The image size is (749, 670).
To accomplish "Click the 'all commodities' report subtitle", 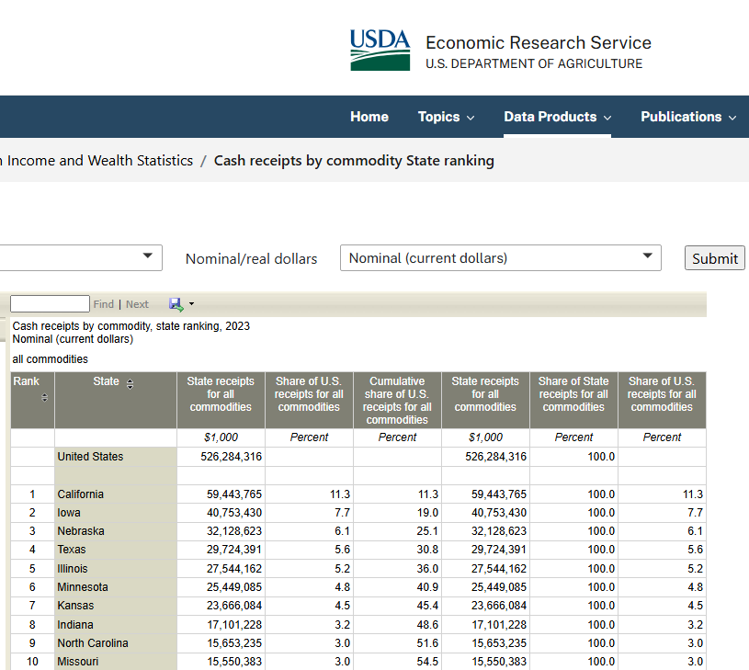I will pos(51,359).
